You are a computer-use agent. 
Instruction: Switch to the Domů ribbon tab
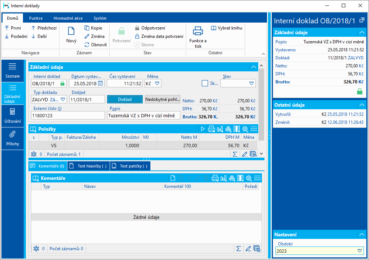tap(12, 18)
